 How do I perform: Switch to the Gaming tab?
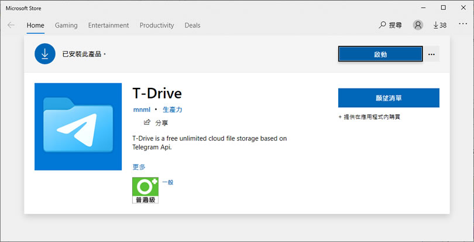point(66,25)
